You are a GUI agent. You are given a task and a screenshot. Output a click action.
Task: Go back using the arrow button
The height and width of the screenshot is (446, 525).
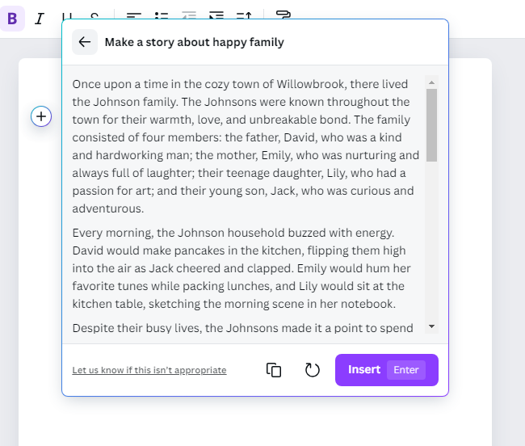coord(85,42)
